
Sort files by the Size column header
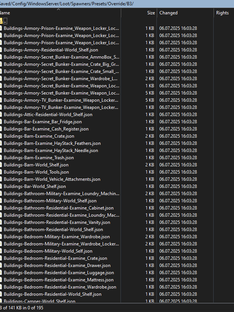click(x=151, y=13)
